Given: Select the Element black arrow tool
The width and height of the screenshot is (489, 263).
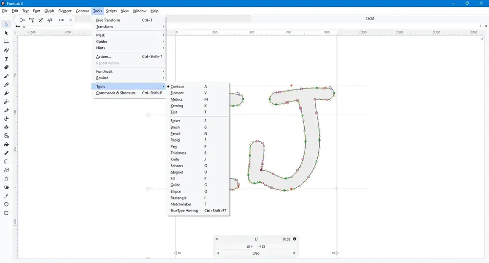Looking at the screenshot, I should tap(6, 33).
